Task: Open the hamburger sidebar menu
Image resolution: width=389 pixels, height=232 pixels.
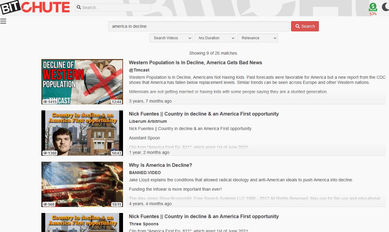Action: coord(3,21)
